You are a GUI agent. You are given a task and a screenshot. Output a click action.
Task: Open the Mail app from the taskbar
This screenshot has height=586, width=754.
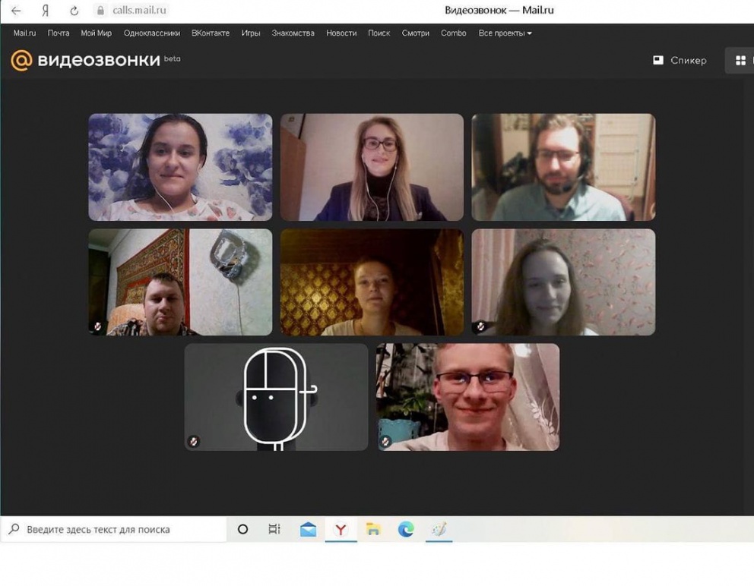308,530
